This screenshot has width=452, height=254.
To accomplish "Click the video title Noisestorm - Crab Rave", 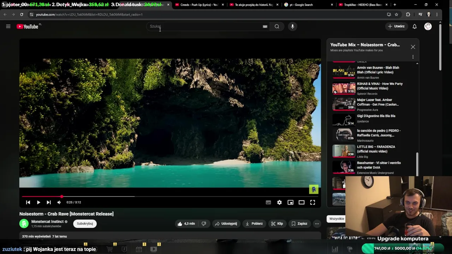I will 66,214.
